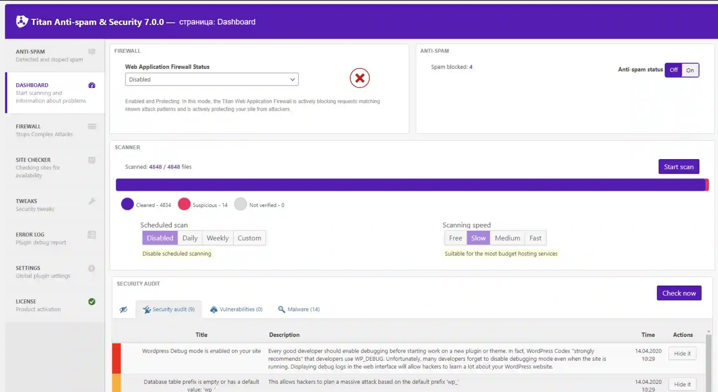Choose Free scanning speed

coord(456,238)
